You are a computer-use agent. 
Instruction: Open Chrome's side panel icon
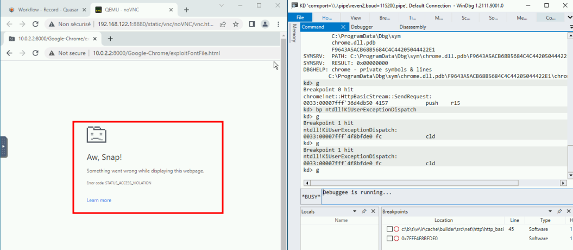252,24
